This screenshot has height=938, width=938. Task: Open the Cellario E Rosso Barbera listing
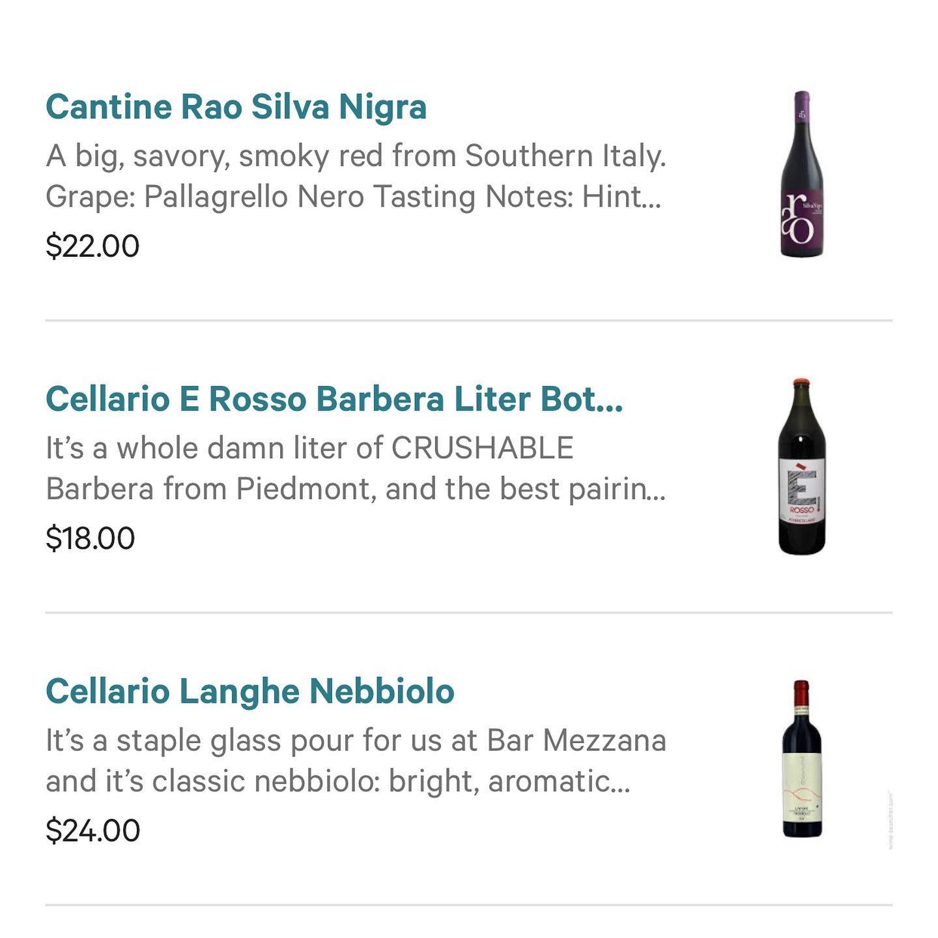pos(334,400)
